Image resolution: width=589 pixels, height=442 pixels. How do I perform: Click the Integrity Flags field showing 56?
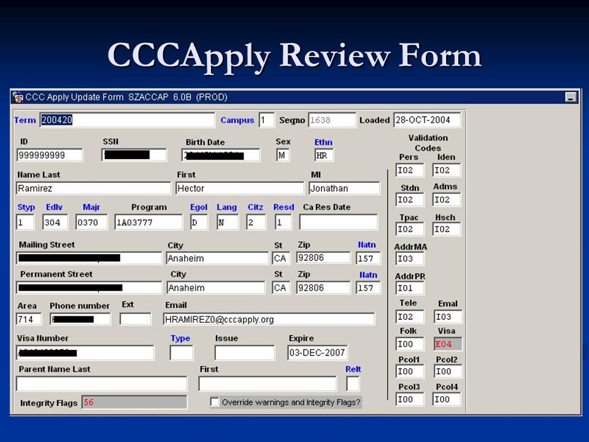click(134, 402)
